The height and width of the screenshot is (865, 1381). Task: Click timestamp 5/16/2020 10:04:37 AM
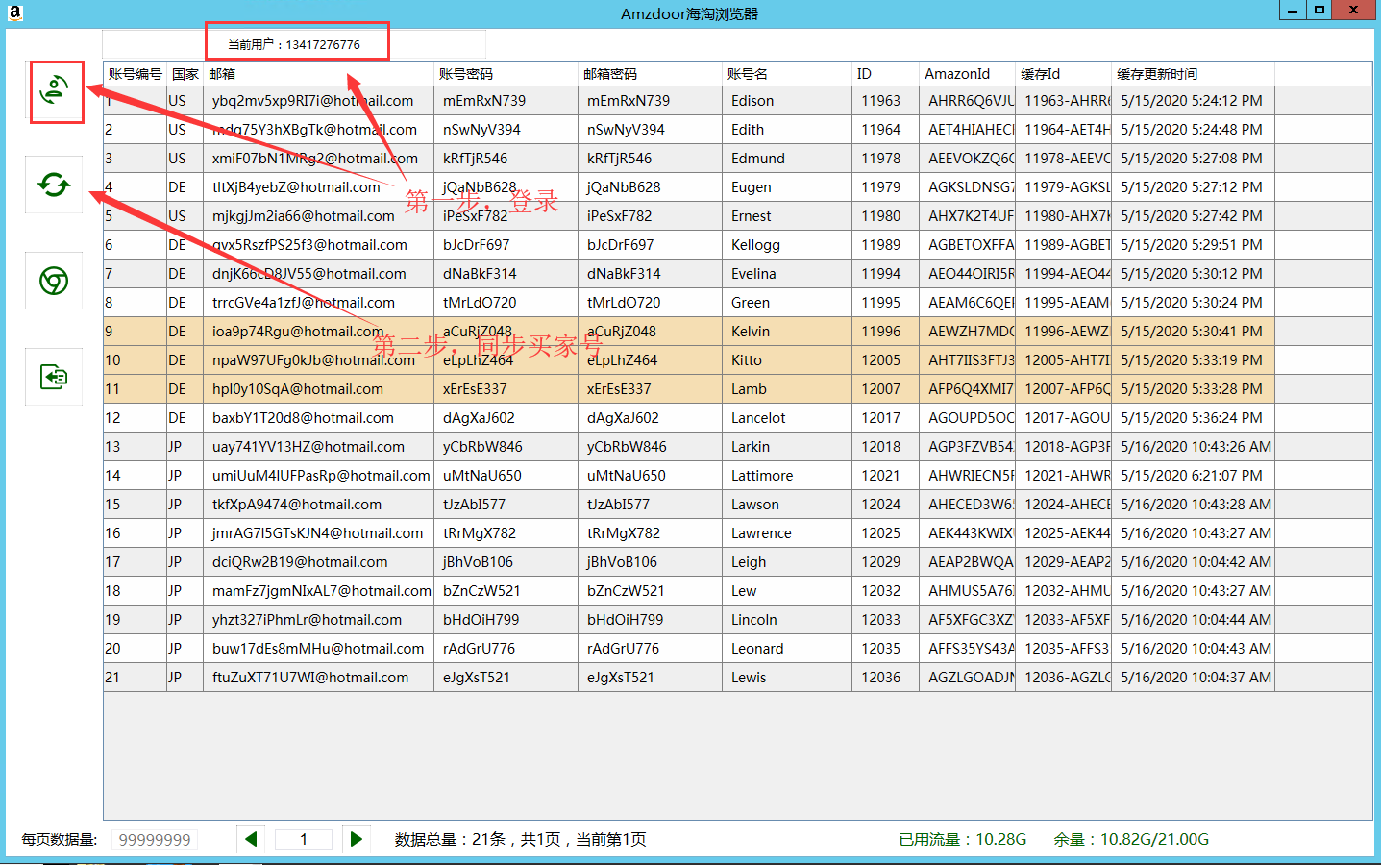click(1194, 678)
